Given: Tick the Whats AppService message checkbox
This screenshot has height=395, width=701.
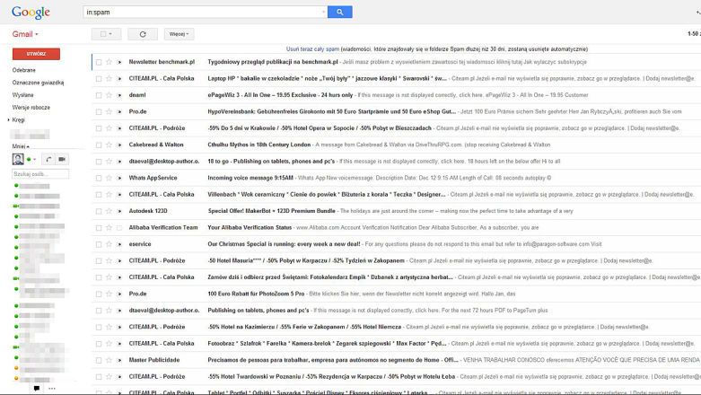Looking at the screenshot, I should coord(99,178).
